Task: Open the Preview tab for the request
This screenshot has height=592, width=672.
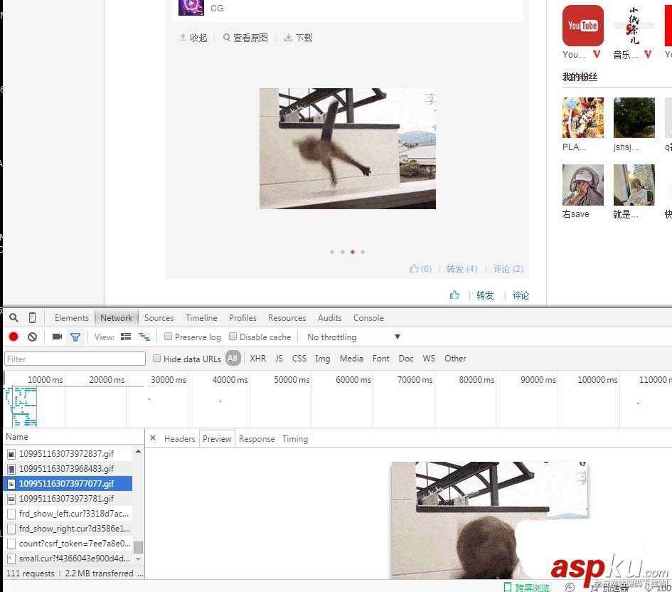Action: pyautogui.click(x=217, y=439)
